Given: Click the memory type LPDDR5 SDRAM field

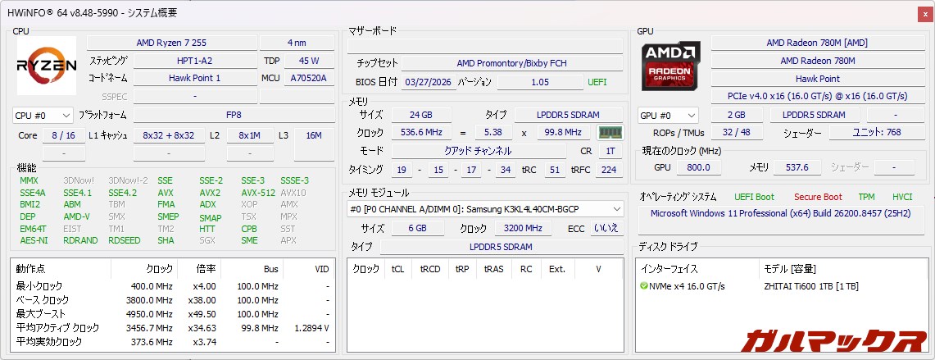Looking at the screenshot, I should click(x=568, y=116).
